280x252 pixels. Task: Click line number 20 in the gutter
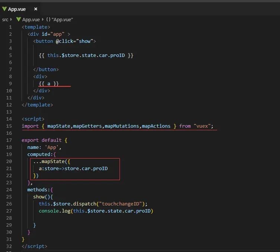[x=9, y=161]
